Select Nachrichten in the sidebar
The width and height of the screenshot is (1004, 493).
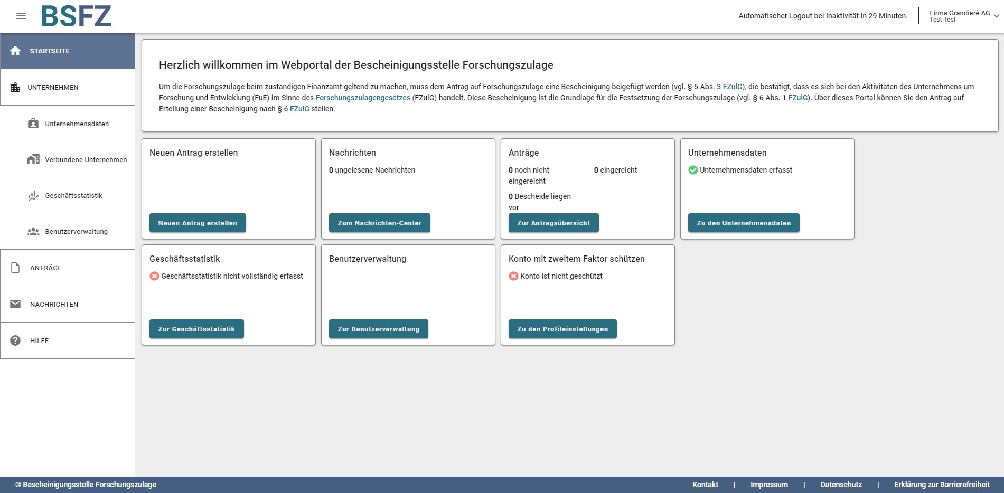coord(68,304)
